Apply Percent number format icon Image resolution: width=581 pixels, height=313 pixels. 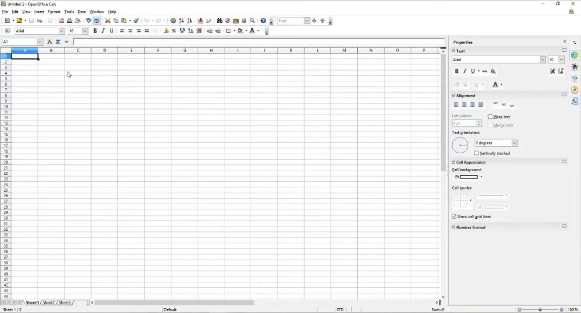tap(174, 31)
